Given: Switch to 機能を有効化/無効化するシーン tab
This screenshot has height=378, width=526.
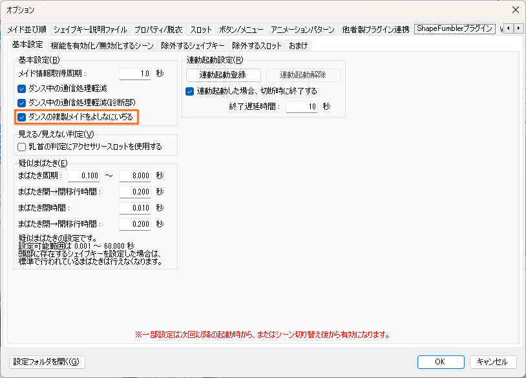Looking at the screenshot, I should click(x=102, y=46).
